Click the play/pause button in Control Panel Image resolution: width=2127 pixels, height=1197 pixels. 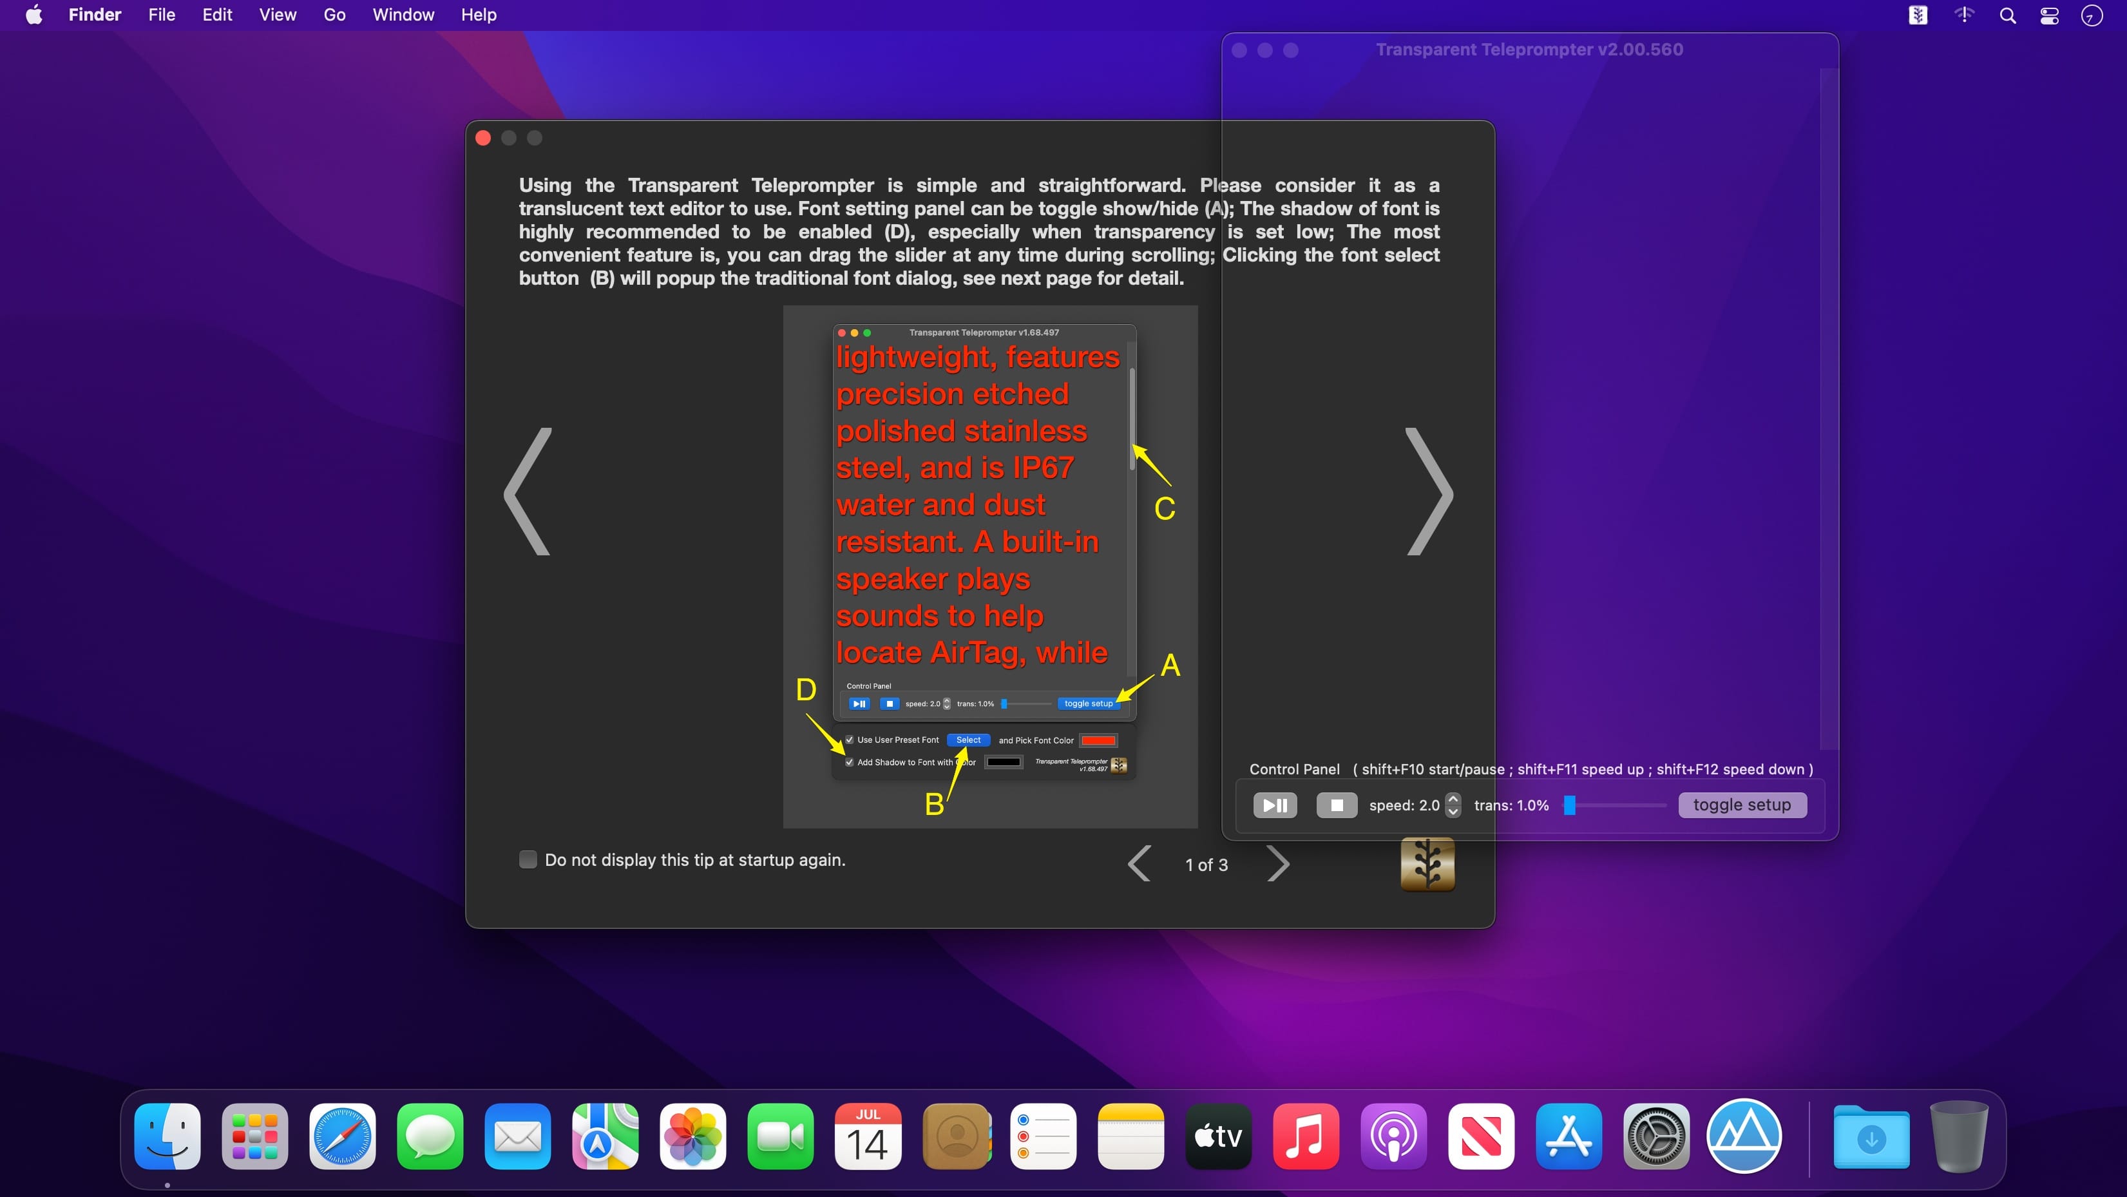click(1274, 805)
